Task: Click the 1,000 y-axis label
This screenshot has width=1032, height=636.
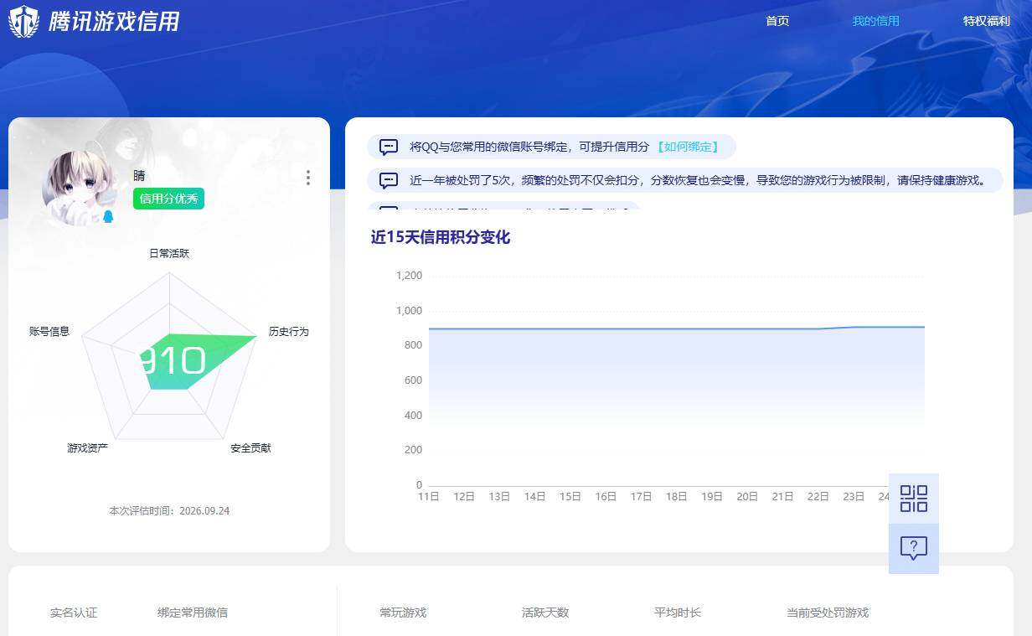Action: pos(409,311)
